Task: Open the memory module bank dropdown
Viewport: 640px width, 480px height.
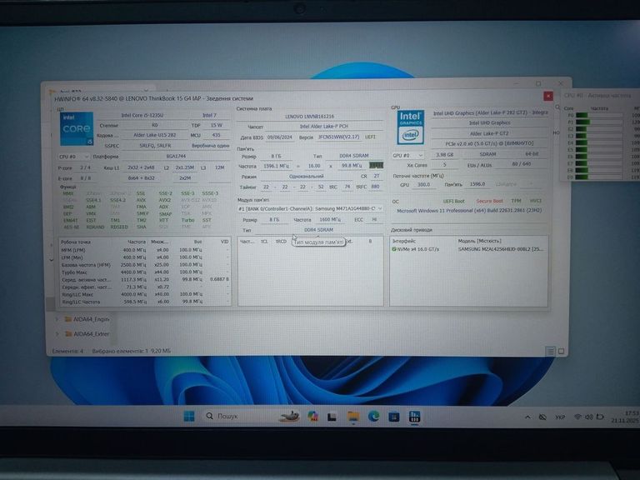Action: (x=311, y=208)
